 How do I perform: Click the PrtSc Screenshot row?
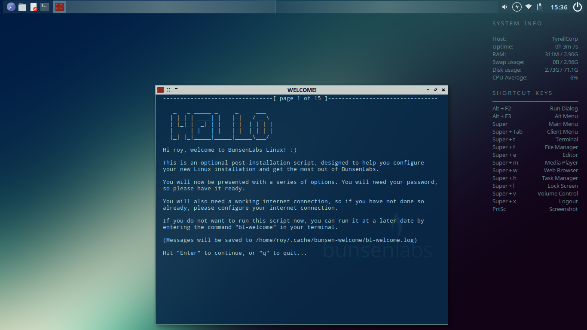click(x=535, y=209)
